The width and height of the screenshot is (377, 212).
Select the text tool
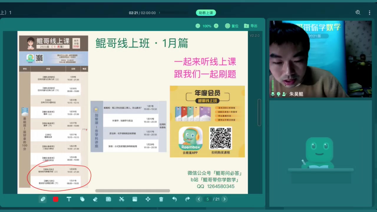(69, 199)
